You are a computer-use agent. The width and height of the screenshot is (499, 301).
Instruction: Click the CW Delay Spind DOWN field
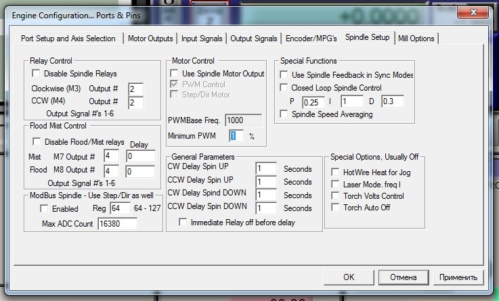coord(266,195)
